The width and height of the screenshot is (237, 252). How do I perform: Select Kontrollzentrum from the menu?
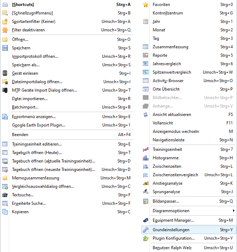189,13
